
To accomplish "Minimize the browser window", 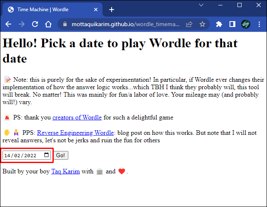I will (220, 5).
